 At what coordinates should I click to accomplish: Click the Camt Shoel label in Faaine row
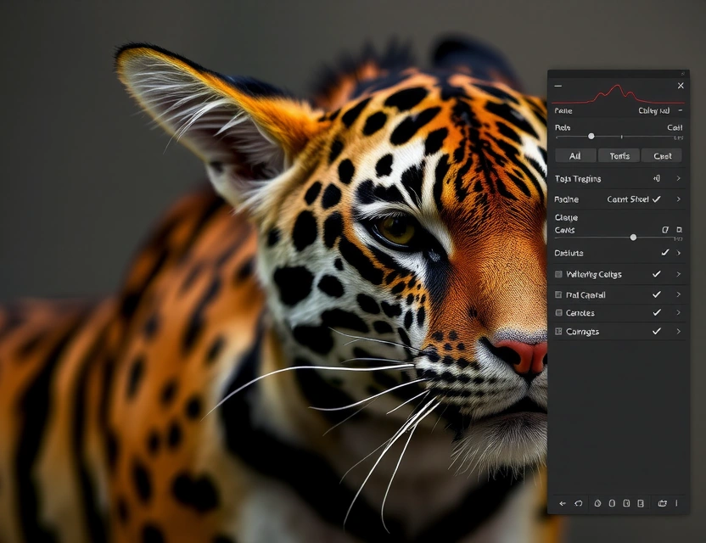tap(628, 199)
